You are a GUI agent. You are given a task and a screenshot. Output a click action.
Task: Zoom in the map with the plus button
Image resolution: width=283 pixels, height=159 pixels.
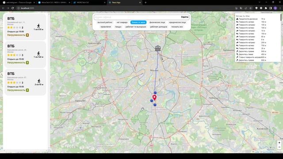coord(279,143)
